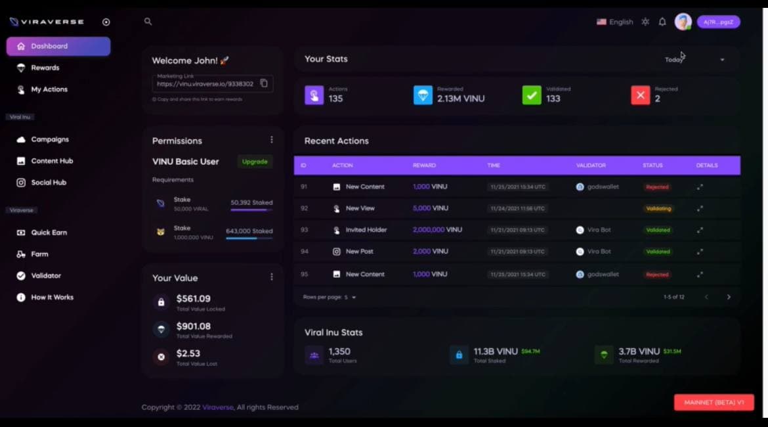Click 2,000,000 VINU reward text
This screenshot has height=427, width=768.
click(x=437, y=230)
